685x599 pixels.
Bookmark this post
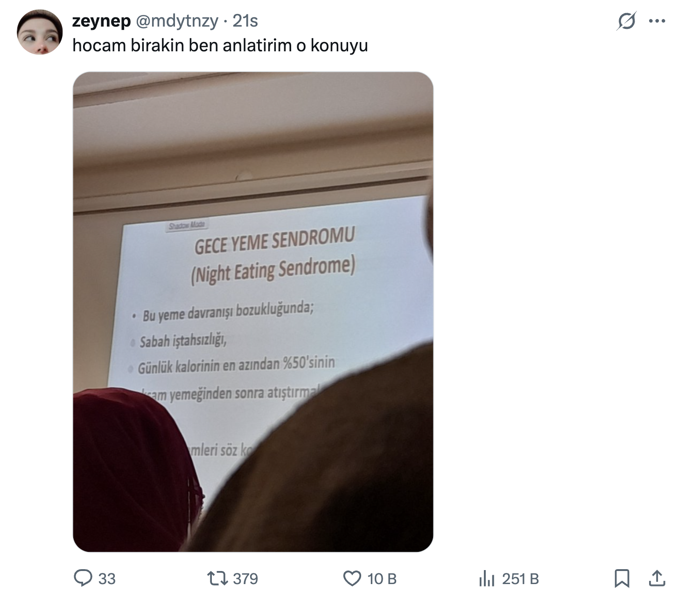622,578
